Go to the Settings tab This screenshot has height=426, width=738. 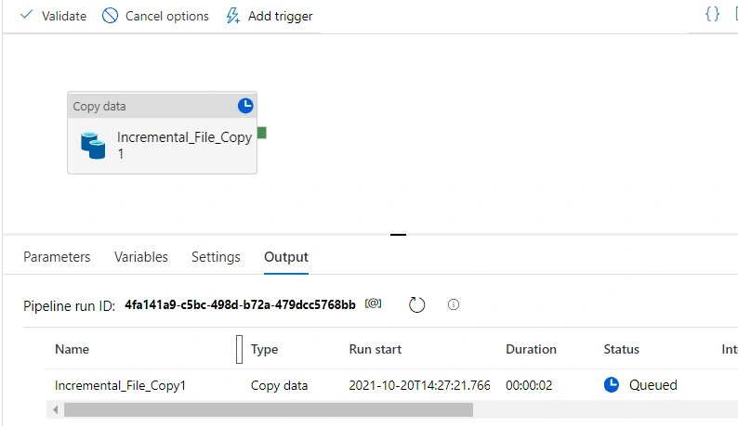click(216, 257)
